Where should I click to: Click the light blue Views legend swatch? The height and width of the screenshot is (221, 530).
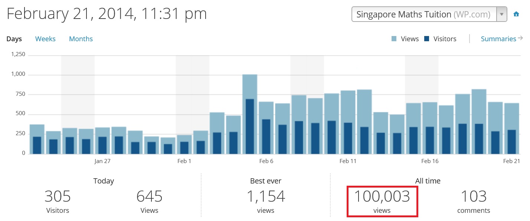(394, 39)
